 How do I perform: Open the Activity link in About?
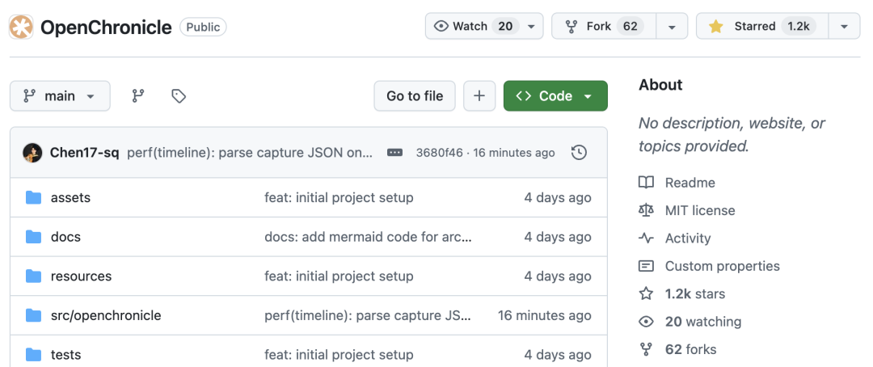[x=687, y=238]
